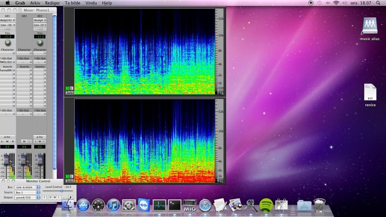Click the D button in Monitor Control
Screen dimensions: 386x217
pyautogui.click(x=50, y=197)
